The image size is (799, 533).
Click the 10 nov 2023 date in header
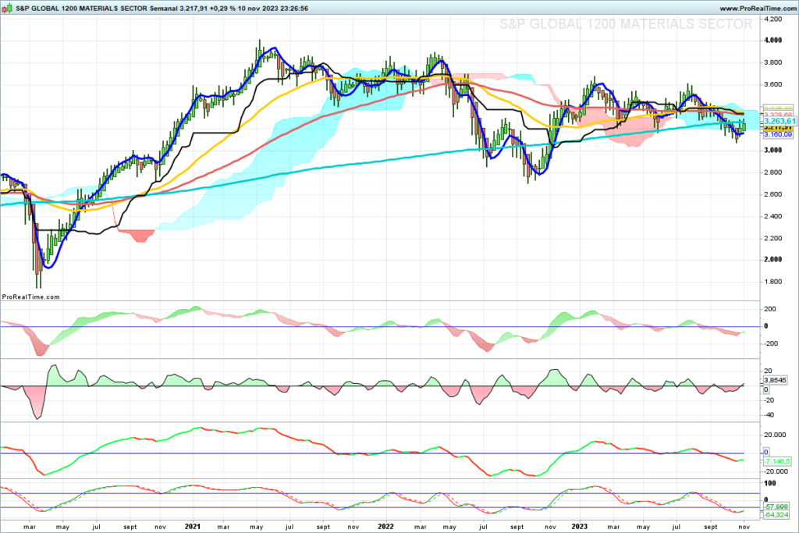pyautogui.click(x=256, y=9)
